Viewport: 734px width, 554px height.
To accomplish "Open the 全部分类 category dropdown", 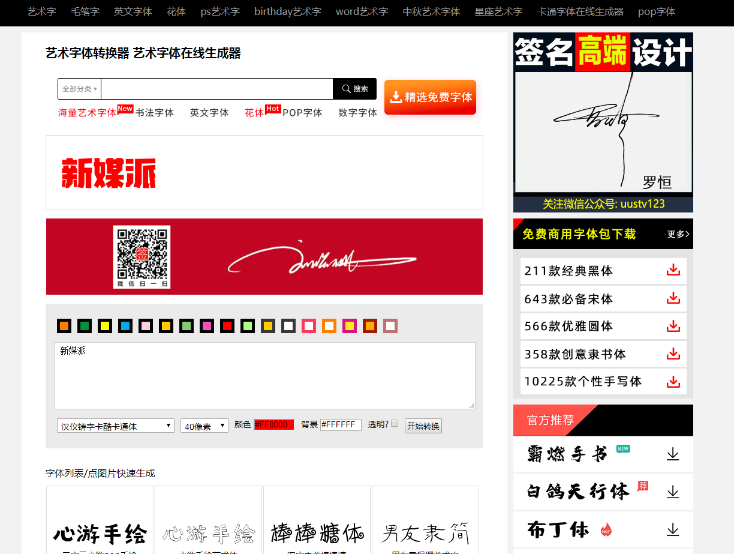I will [x=79, y=89].
